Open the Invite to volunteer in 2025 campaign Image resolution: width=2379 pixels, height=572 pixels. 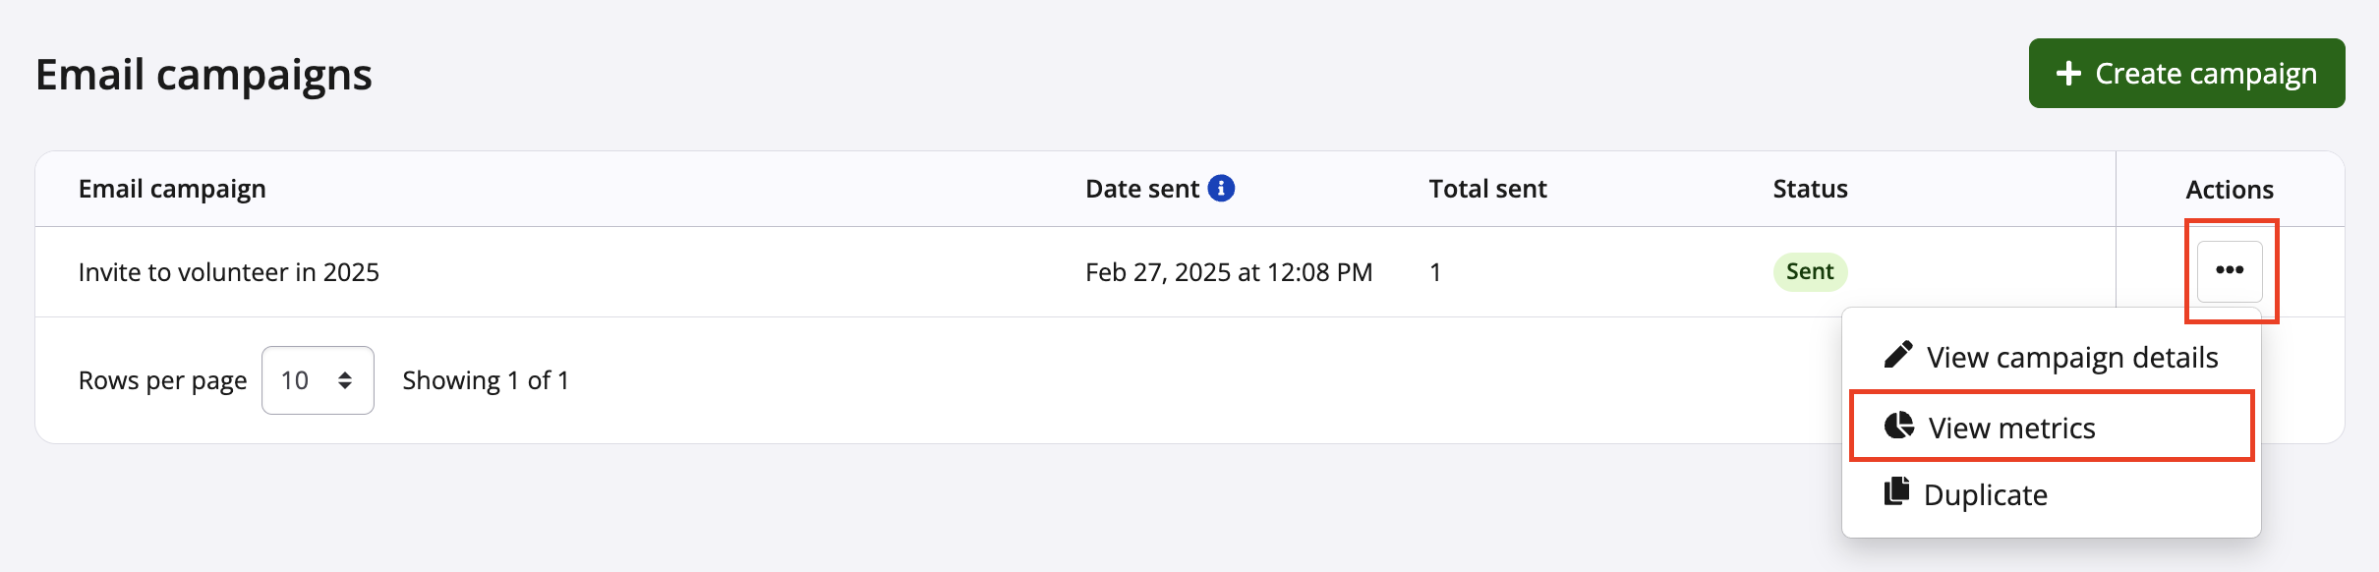[x=228, y=272]
